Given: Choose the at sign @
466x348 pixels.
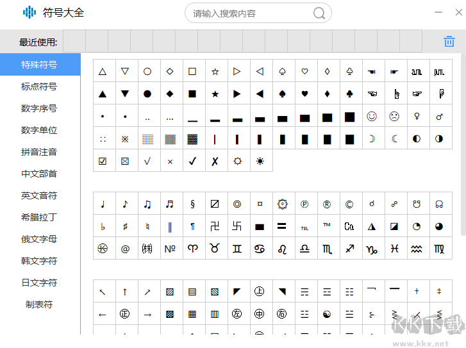Looking at the screenshot, I should pos(125,249).
